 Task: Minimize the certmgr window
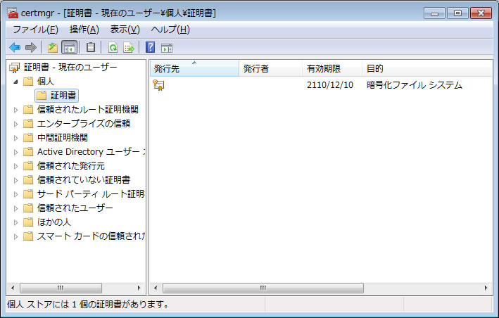(434, 13)
